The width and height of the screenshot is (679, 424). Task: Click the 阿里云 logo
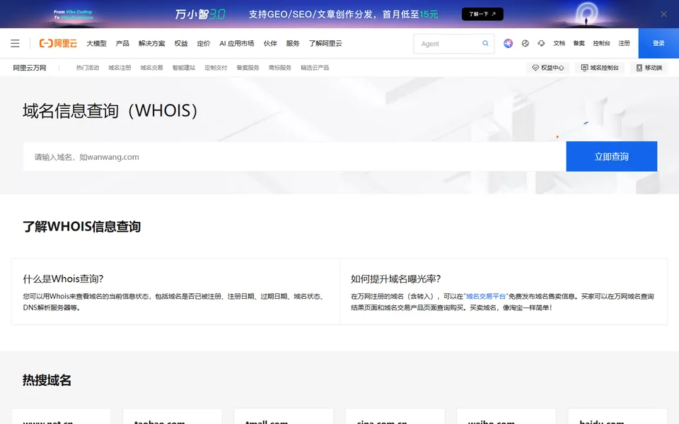(x=58, y=43)
